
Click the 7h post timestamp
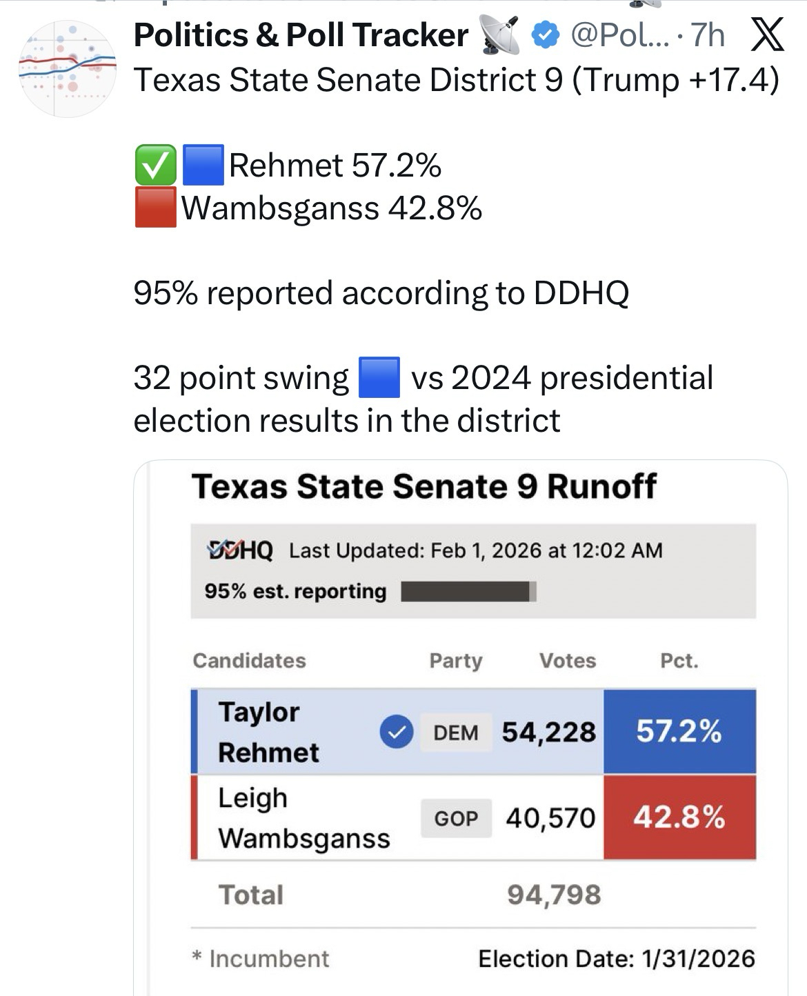coord(708,34)
